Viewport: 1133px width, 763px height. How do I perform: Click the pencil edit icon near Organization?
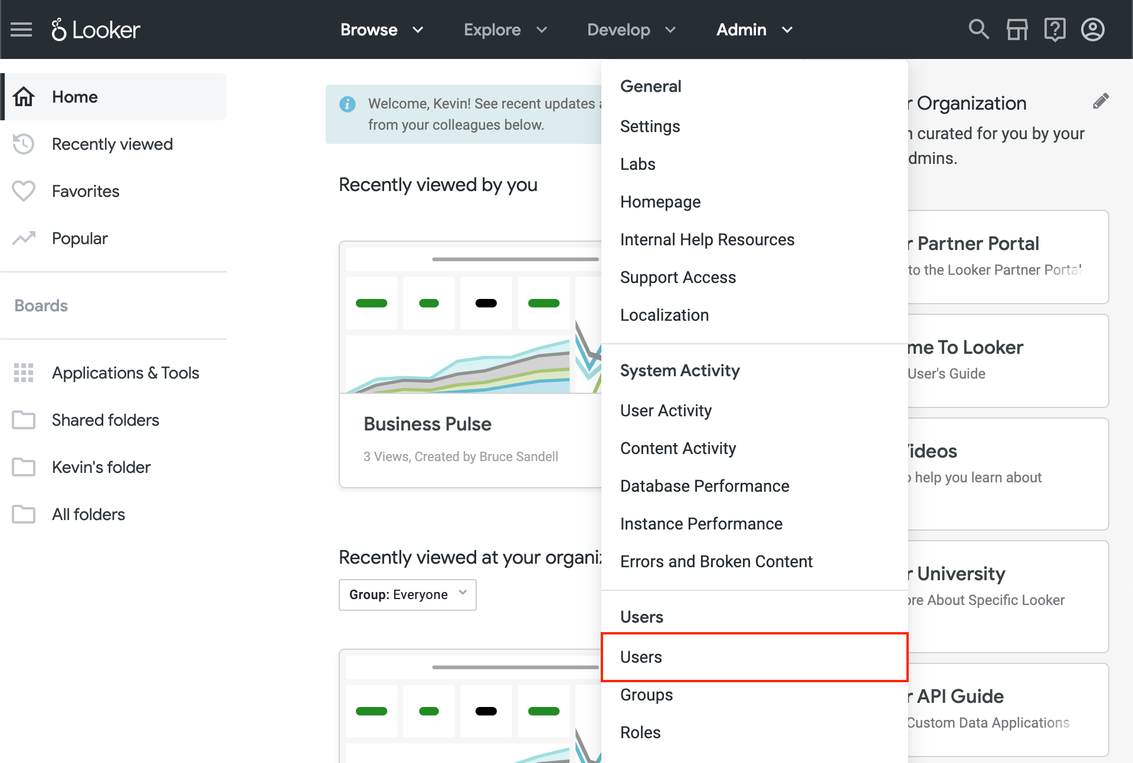pos(1100,101)
